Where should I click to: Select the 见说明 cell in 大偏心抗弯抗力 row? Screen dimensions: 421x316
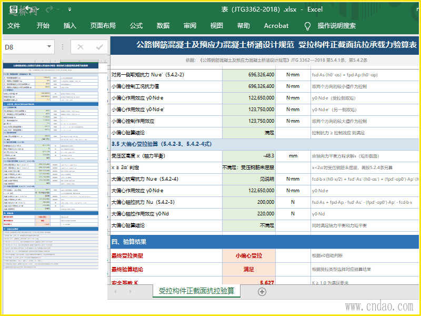[249, 179]
